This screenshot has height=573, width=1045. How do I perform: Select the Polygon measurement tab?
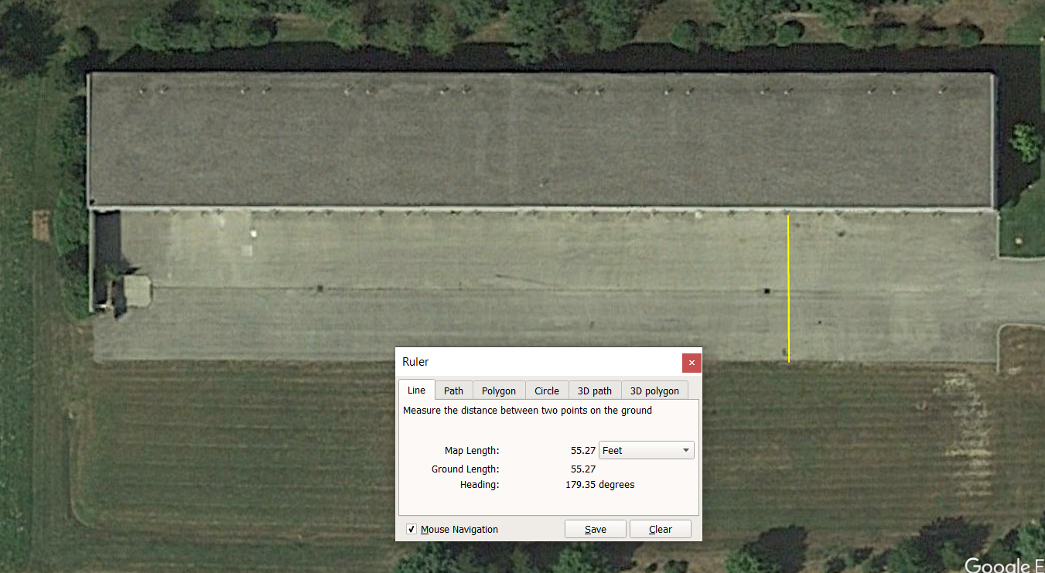[x=498, y=391]
